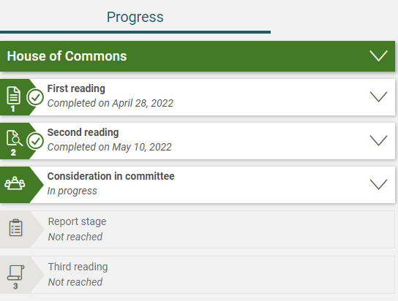
Task: Expand the Second reading chevron
Action: click(378, 140)
